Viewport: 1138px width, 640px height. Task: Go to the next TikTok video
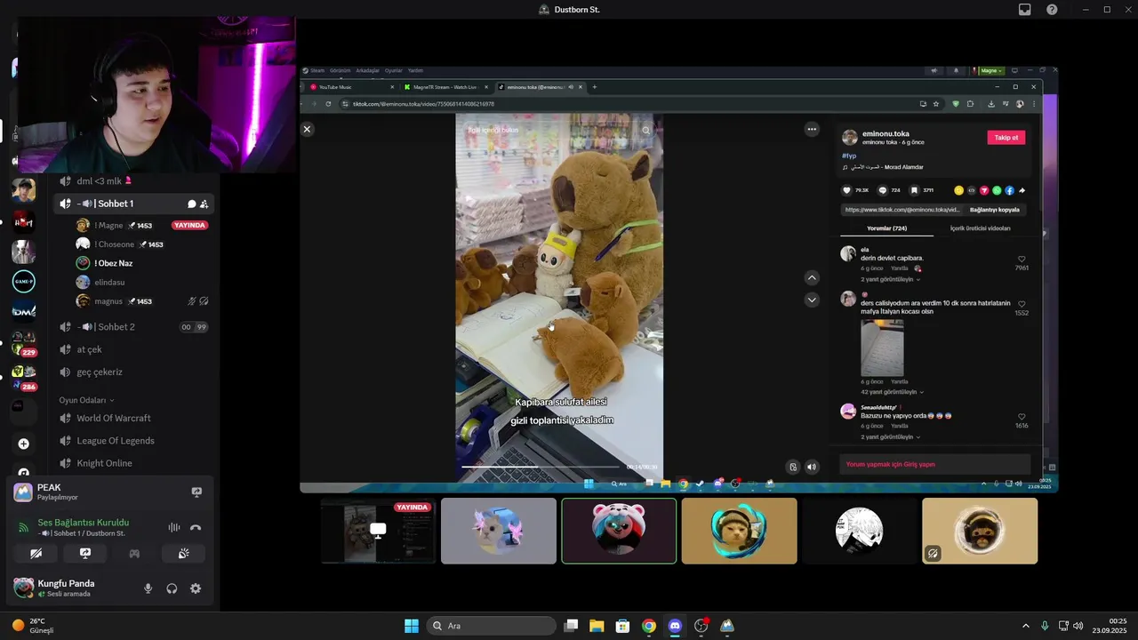[x=812, y=300]
